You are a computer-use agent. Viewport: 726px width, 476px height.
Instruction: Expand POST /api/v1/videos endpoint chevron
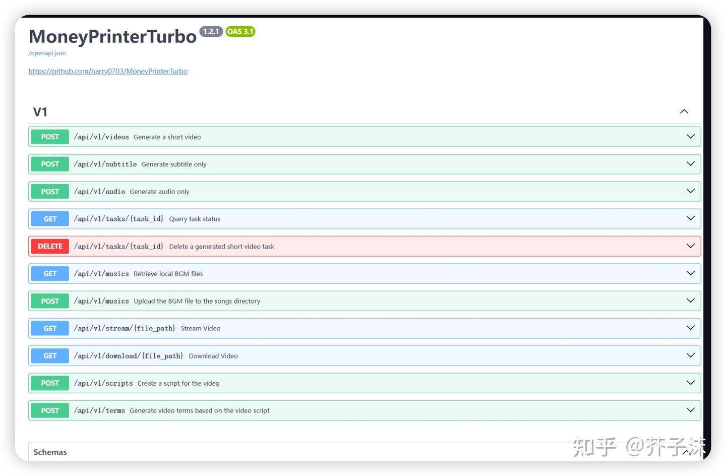[691, 137]
